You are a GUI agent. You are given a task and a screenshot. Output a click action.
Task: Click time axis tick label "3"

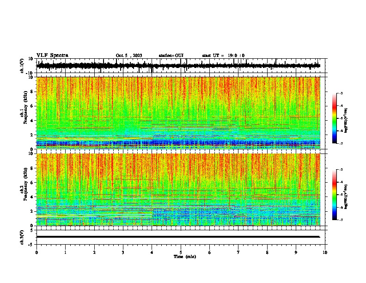coord(123,252)
